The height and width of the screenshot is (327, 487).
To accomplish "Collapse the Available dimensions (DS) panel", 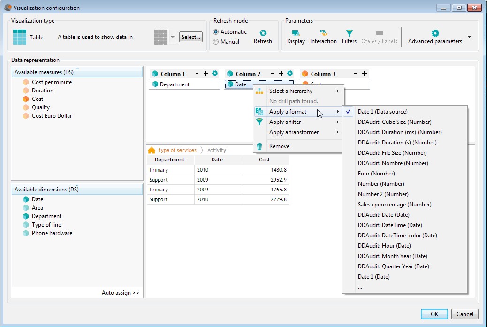I will coord(77,185).
